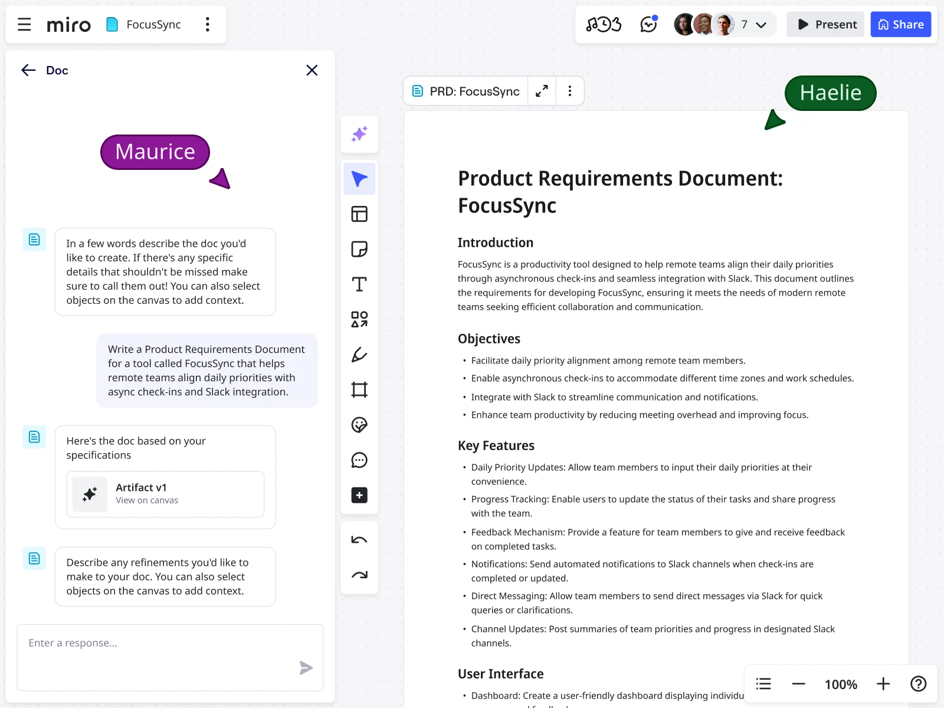Viewport: 944px width, 708px height.
Task: Go back from Doc panel
Action: pyautogui.click(x=28, y=70)
